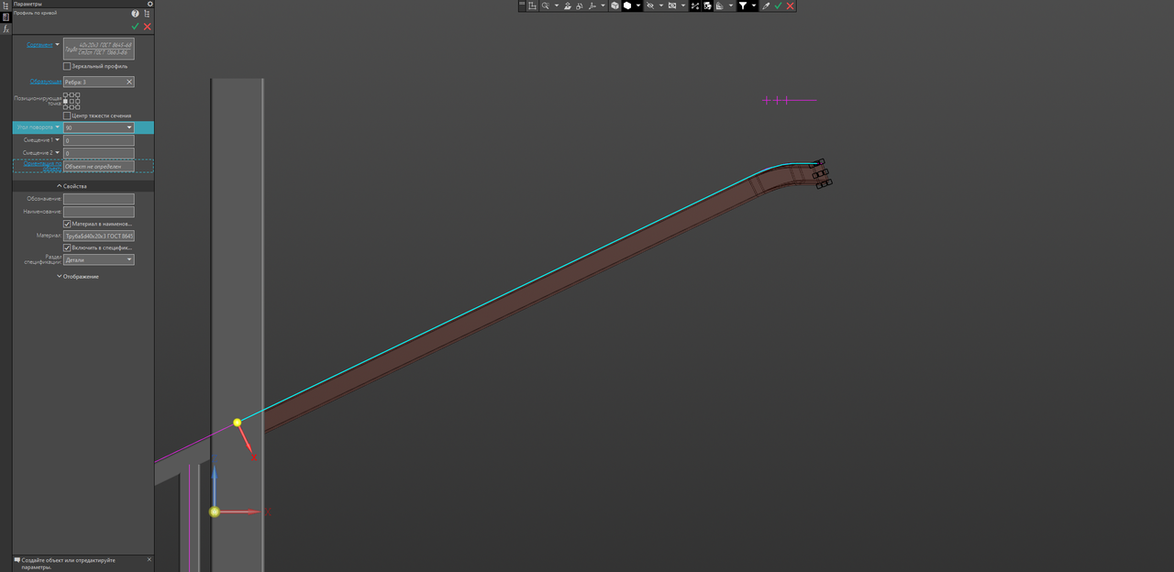Enable the Зеркальный профиль checkbox
The image size is (1174, 572).
pyautogui.click(x=67, y=66)
